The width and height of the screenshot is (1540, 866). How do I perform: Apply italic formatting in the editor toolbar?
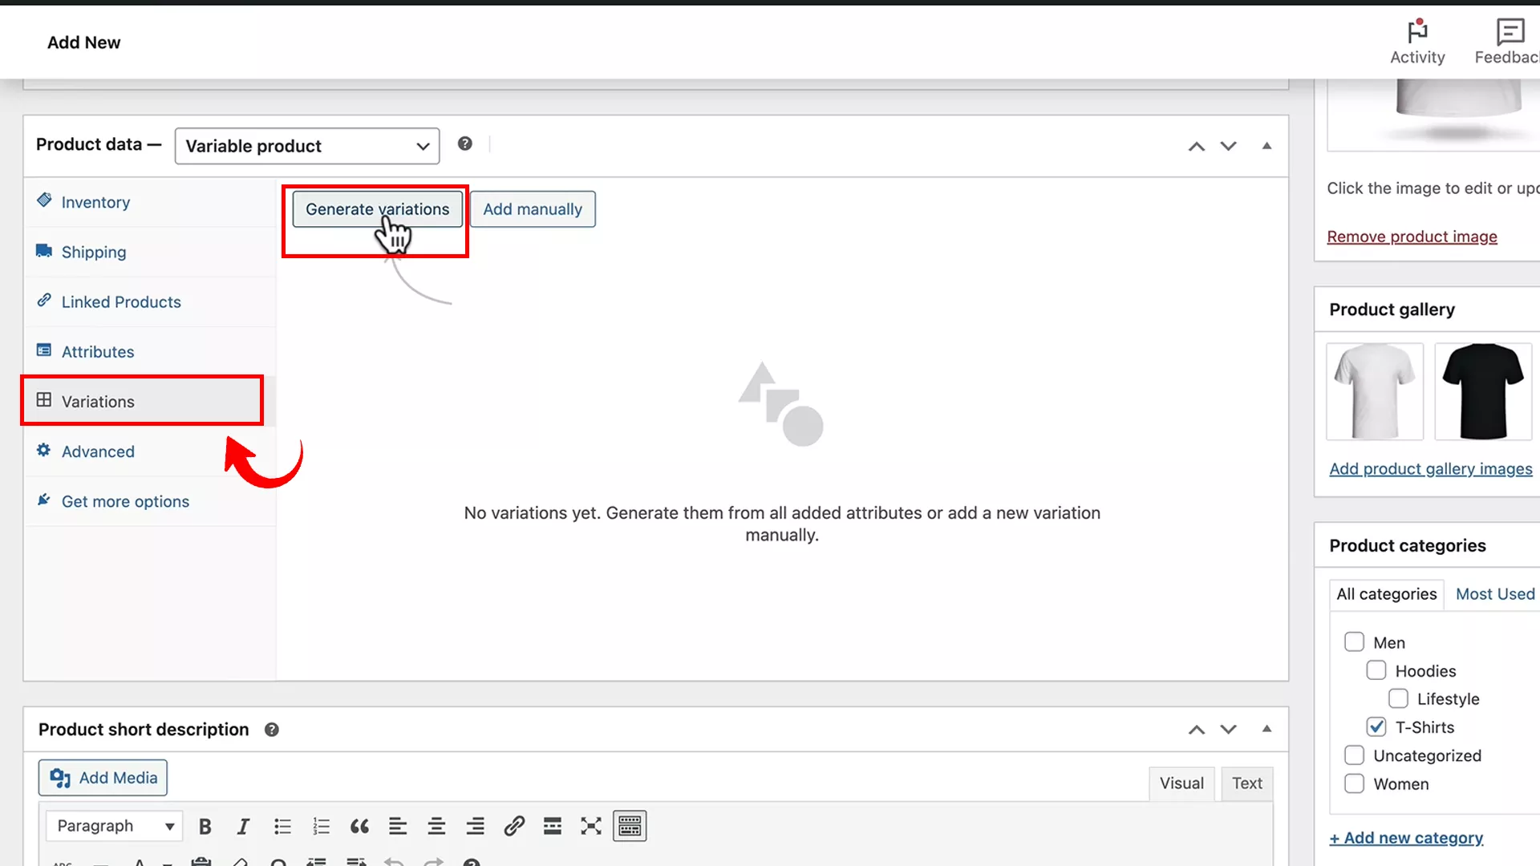tap(244, 826)
